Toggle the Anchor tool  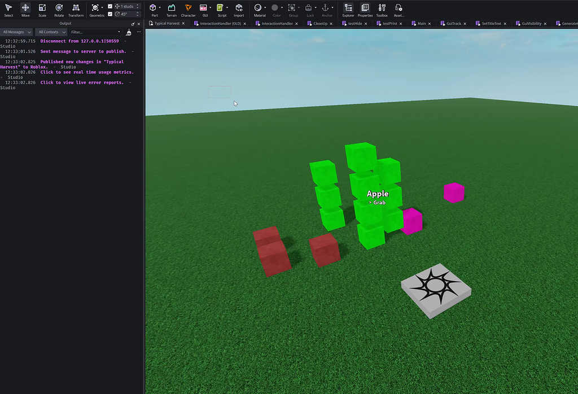325,8
